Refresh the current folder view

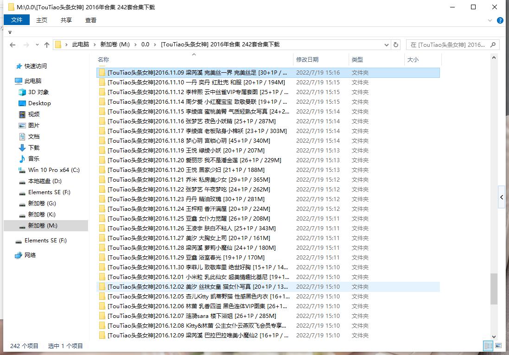point(396,45)
